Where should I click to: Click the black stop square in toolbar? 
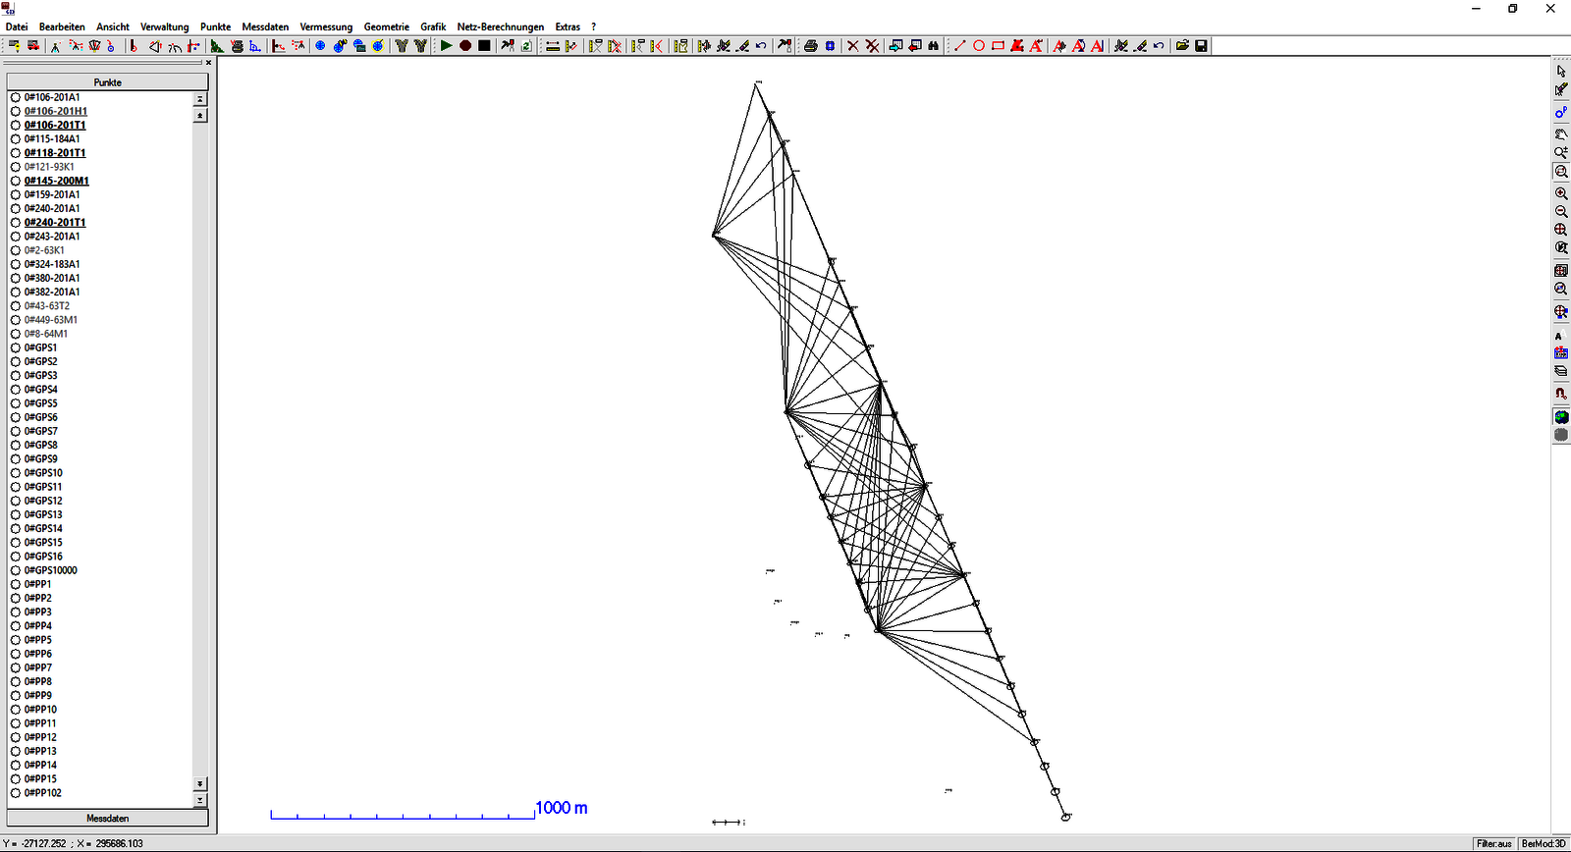pyautogui.click(x=484, y=46)
